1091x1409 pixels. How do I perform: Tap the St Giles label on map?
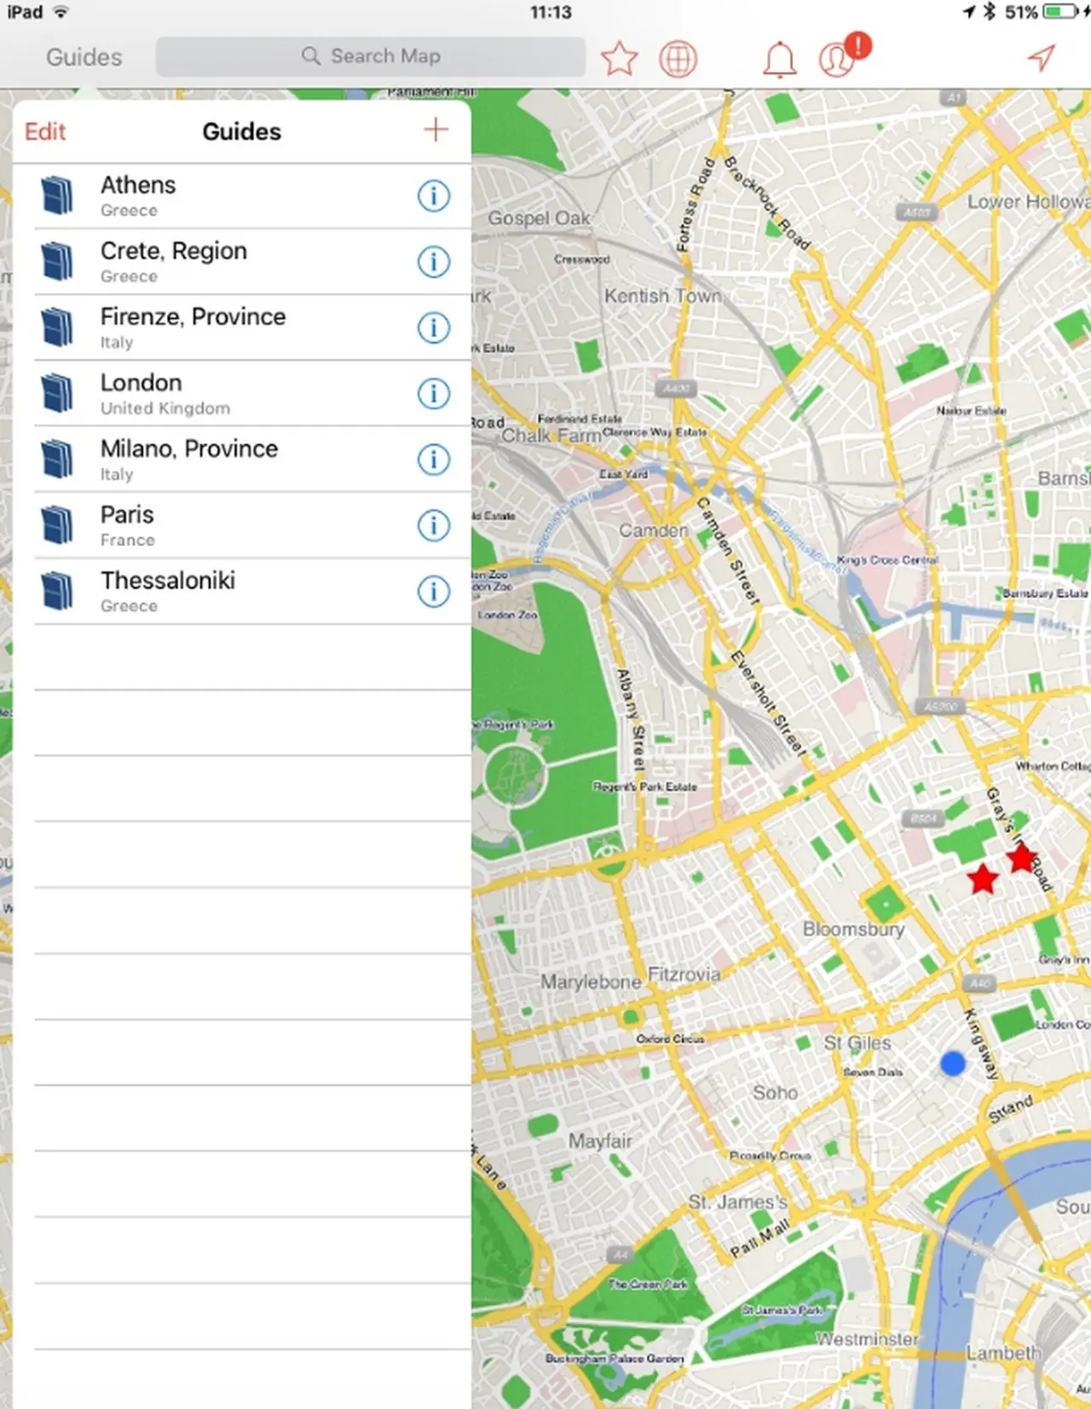coord(857,1043)
